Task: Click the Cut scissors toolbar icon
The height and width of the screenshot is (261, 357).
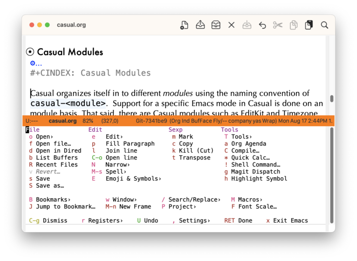Action: click(278, 25)
